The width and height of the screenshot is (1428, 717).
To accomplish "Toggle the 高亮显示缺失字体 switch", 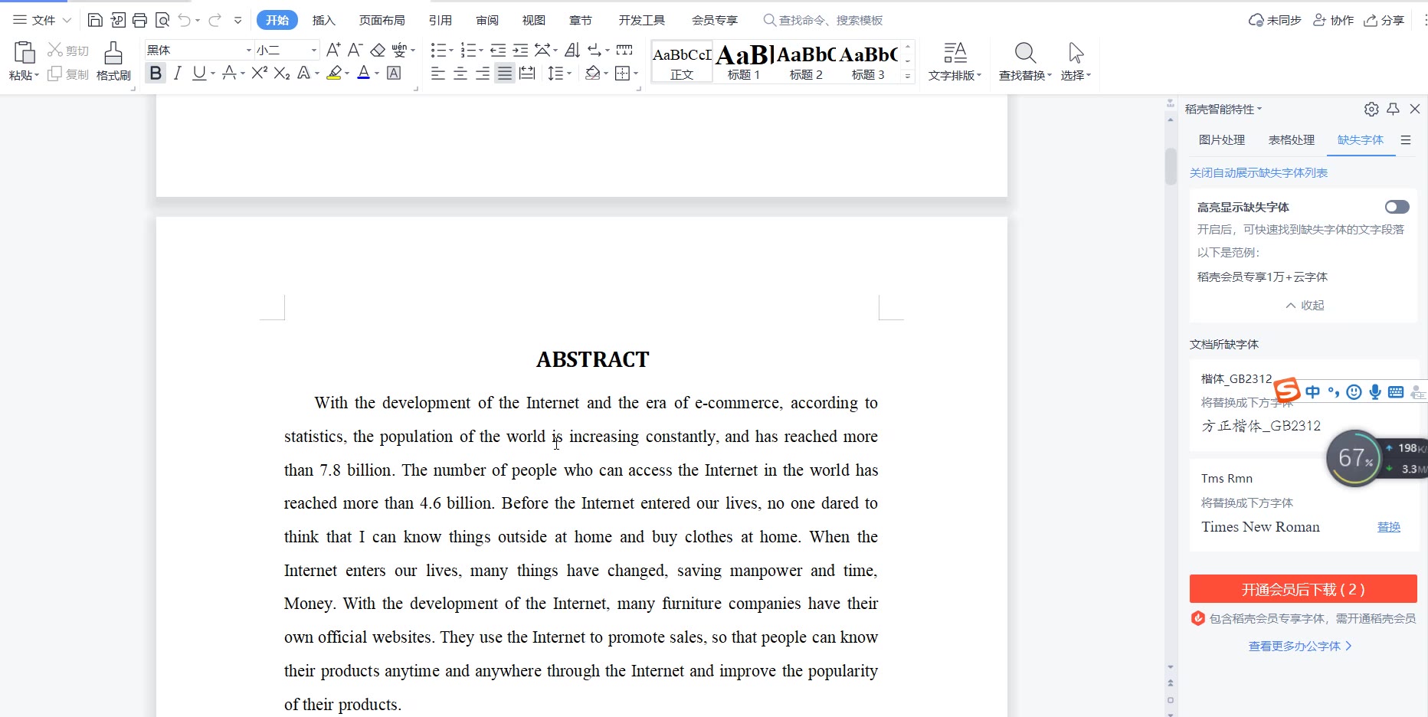I will [x=1397, y=207].
